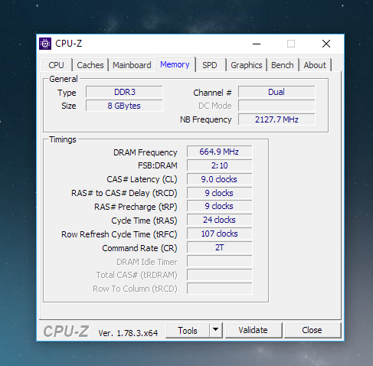Click the 'Command Rate (CR)' label

coord(139,248)
